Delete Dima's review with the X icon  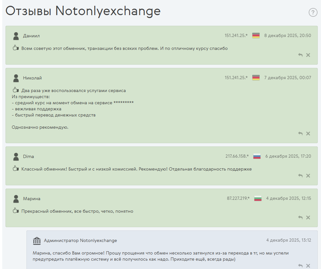point(308,176)
